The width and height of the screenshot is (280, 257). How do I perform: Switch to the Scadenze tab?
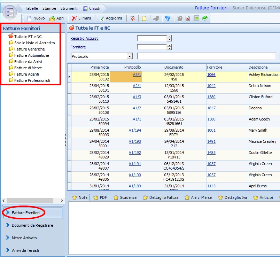tap(125, 197)
